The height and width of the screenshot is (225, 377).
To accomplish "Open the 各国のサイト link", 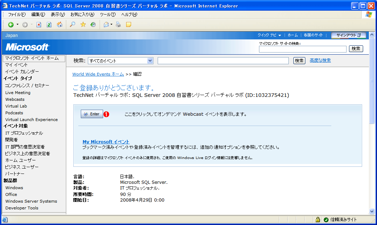I will click(313, 35).
